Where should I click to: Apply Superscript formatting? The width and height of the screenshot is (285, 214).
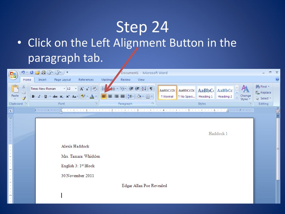(x=68, y=96)
